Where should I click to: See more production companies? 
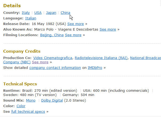coord(40,62)
